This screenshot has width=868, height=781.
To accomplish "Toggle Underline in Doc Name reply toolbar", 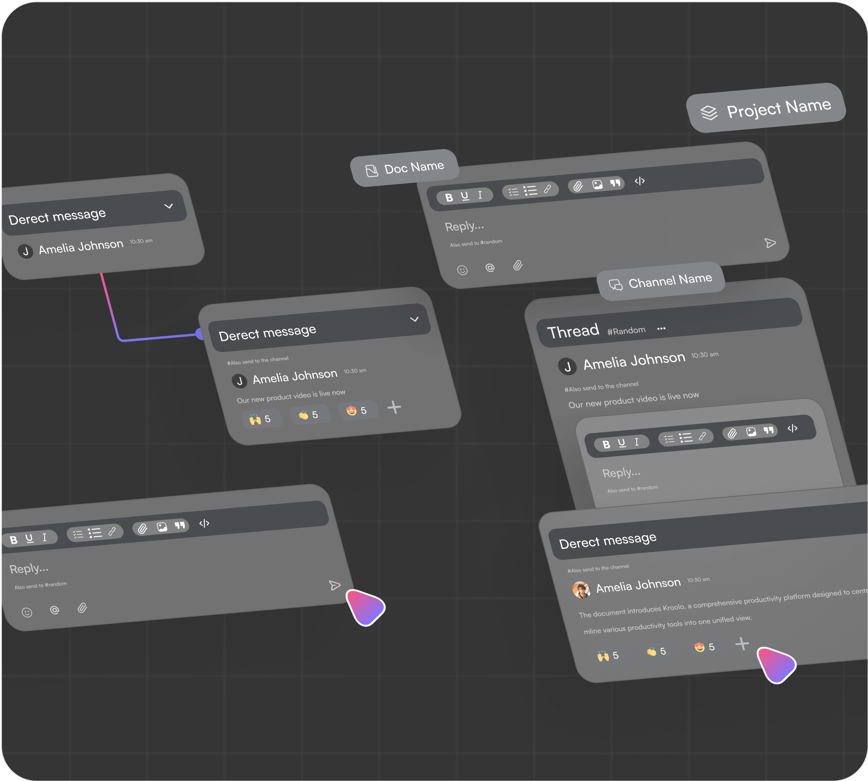I will [465, 196].
